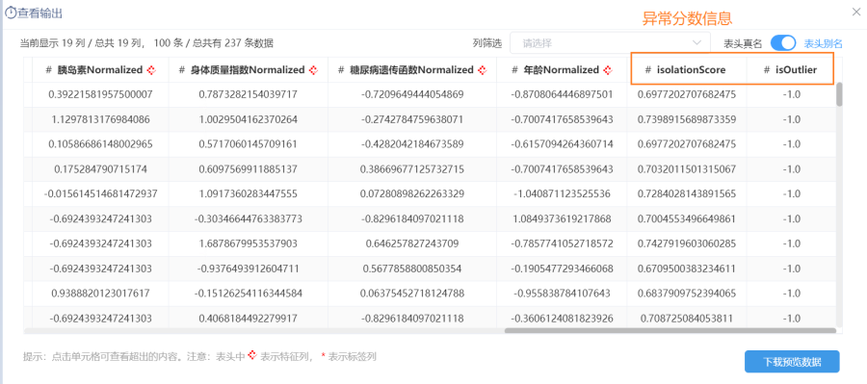Click cell 0.5677858800850354
The image size is (867, 384).
[x=412, y=269]
